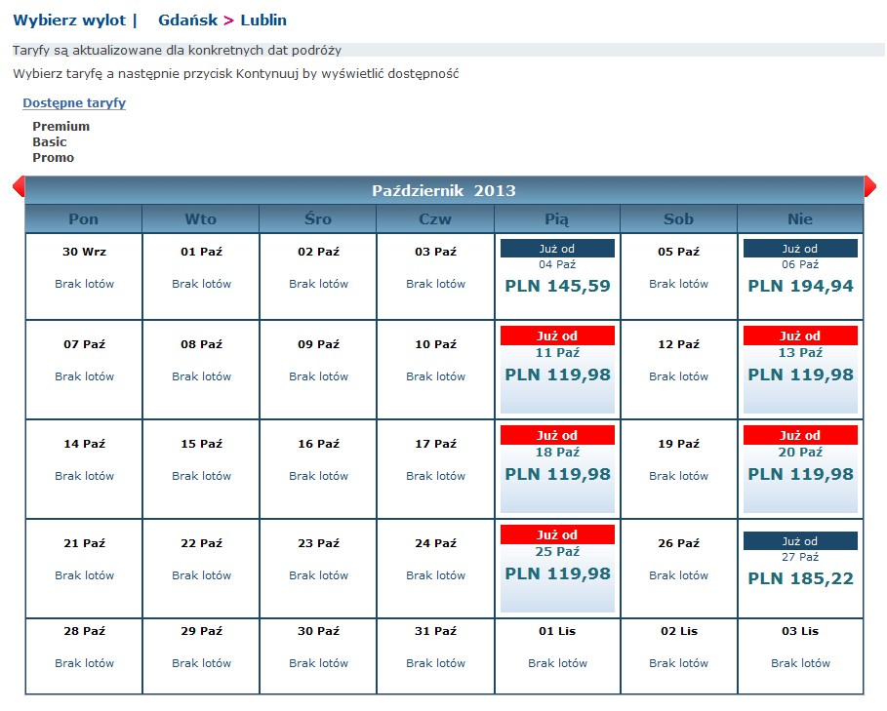This screenshot has height=711, width=887.
Task: Click the 12 Paź date cell
Action: tap(679, 370)
